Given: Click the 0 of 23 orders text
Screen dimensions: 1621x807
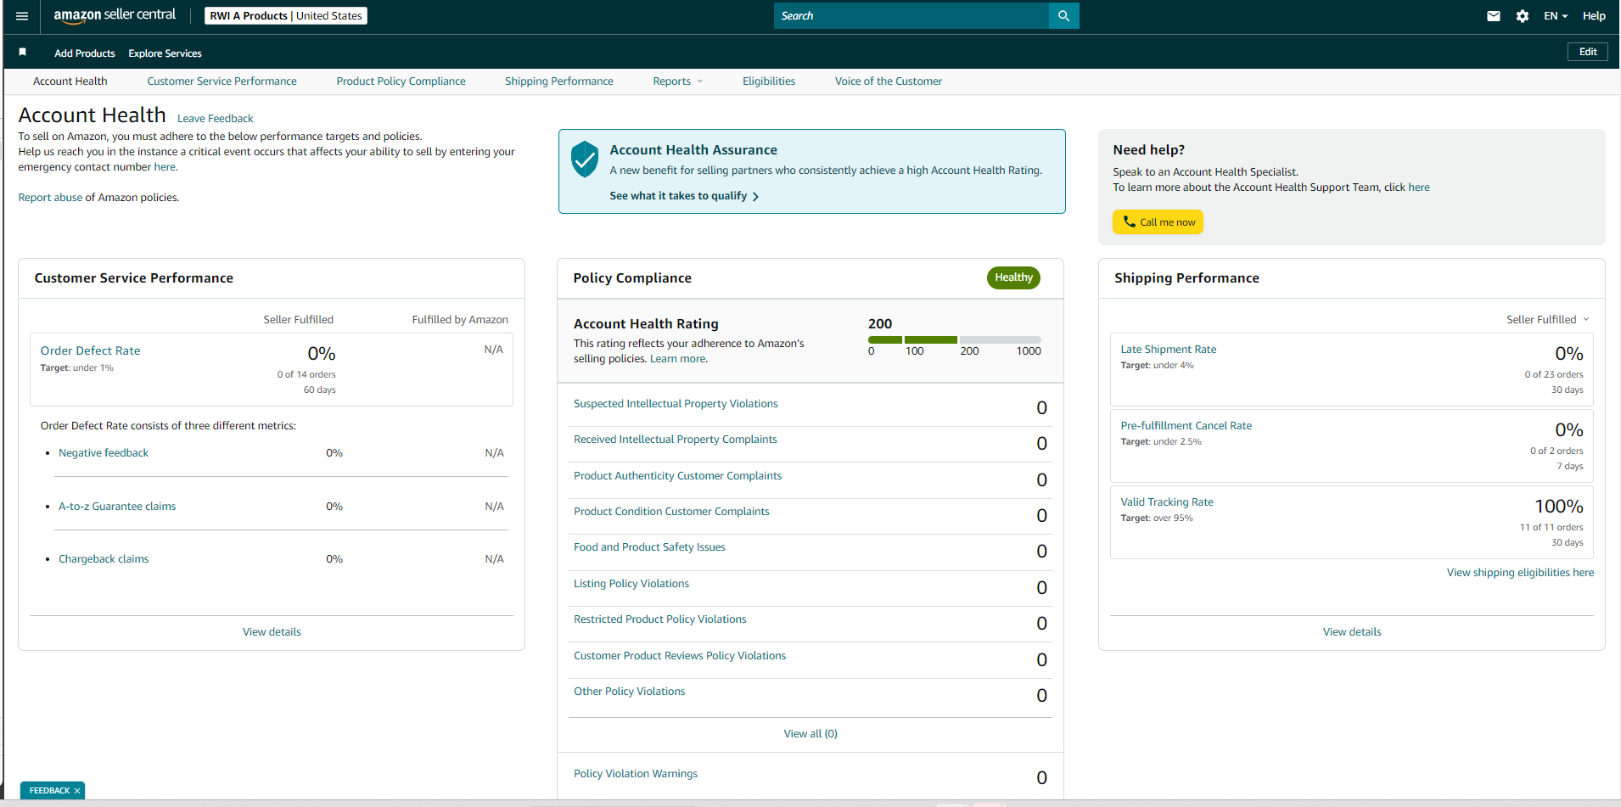Looking at the screenshot, I should click(x=1553, y=374).
